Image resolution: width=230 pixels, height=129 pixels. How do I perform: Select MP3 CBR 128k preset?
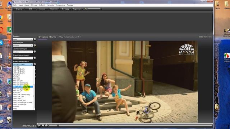(x=23, y=81)
